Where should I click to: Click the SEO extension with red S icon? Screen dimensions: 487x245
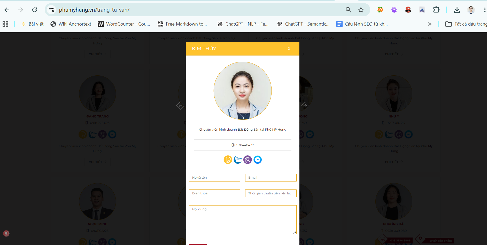pyautogui.click(x=408, y=10)
